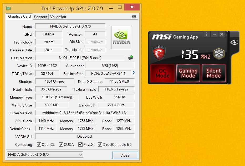This screenshot has height=166, width=245.
Task: Click the Texture Fillrate value 118.6 GTexel/s
Action: pyautogui.click(x=116, y=89)
